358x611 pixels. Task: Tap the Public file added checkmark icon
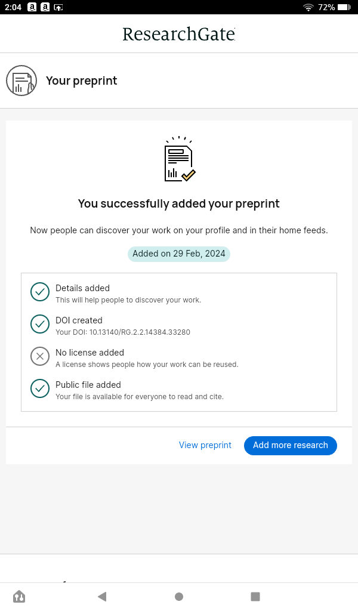click(x=40, y=388)
